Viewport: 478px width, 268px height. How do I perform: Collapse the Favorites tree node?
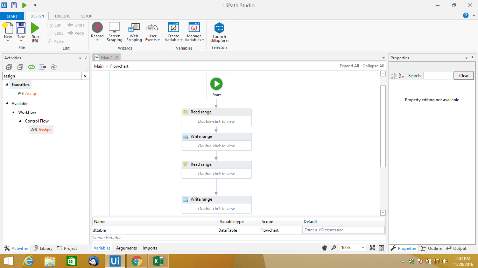point(7,85)
